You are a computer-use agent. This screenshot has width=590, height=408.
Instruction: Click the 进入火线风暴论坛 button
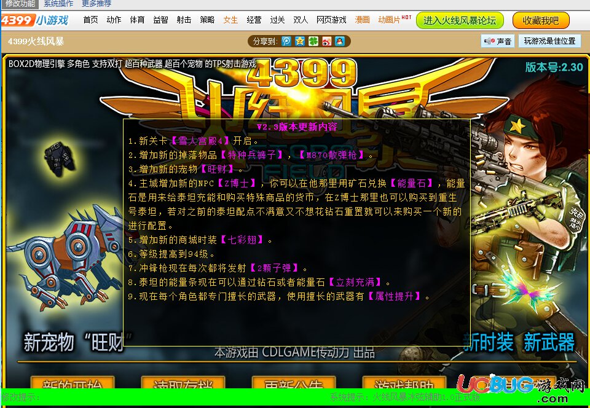click(460, 20)
